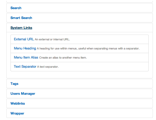This screenshot has width=156, height=120.
Task: Expand the Weblinks section
Action: 18,104
